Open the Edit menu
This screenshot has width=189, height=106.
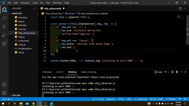16,3
